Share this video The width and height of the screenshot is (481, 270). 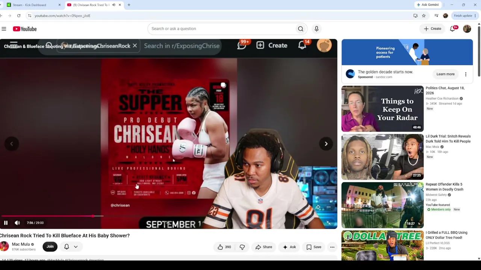264,247
